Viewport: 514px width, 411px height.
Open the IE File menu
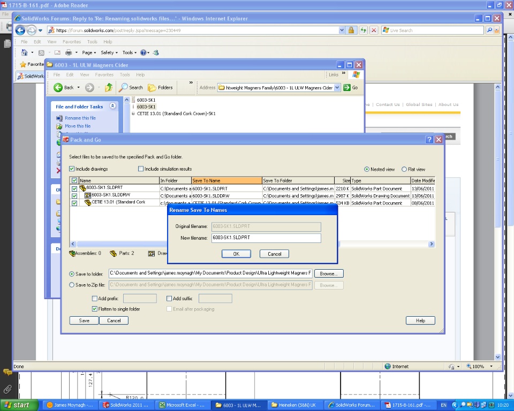click(x=24, y=42)
